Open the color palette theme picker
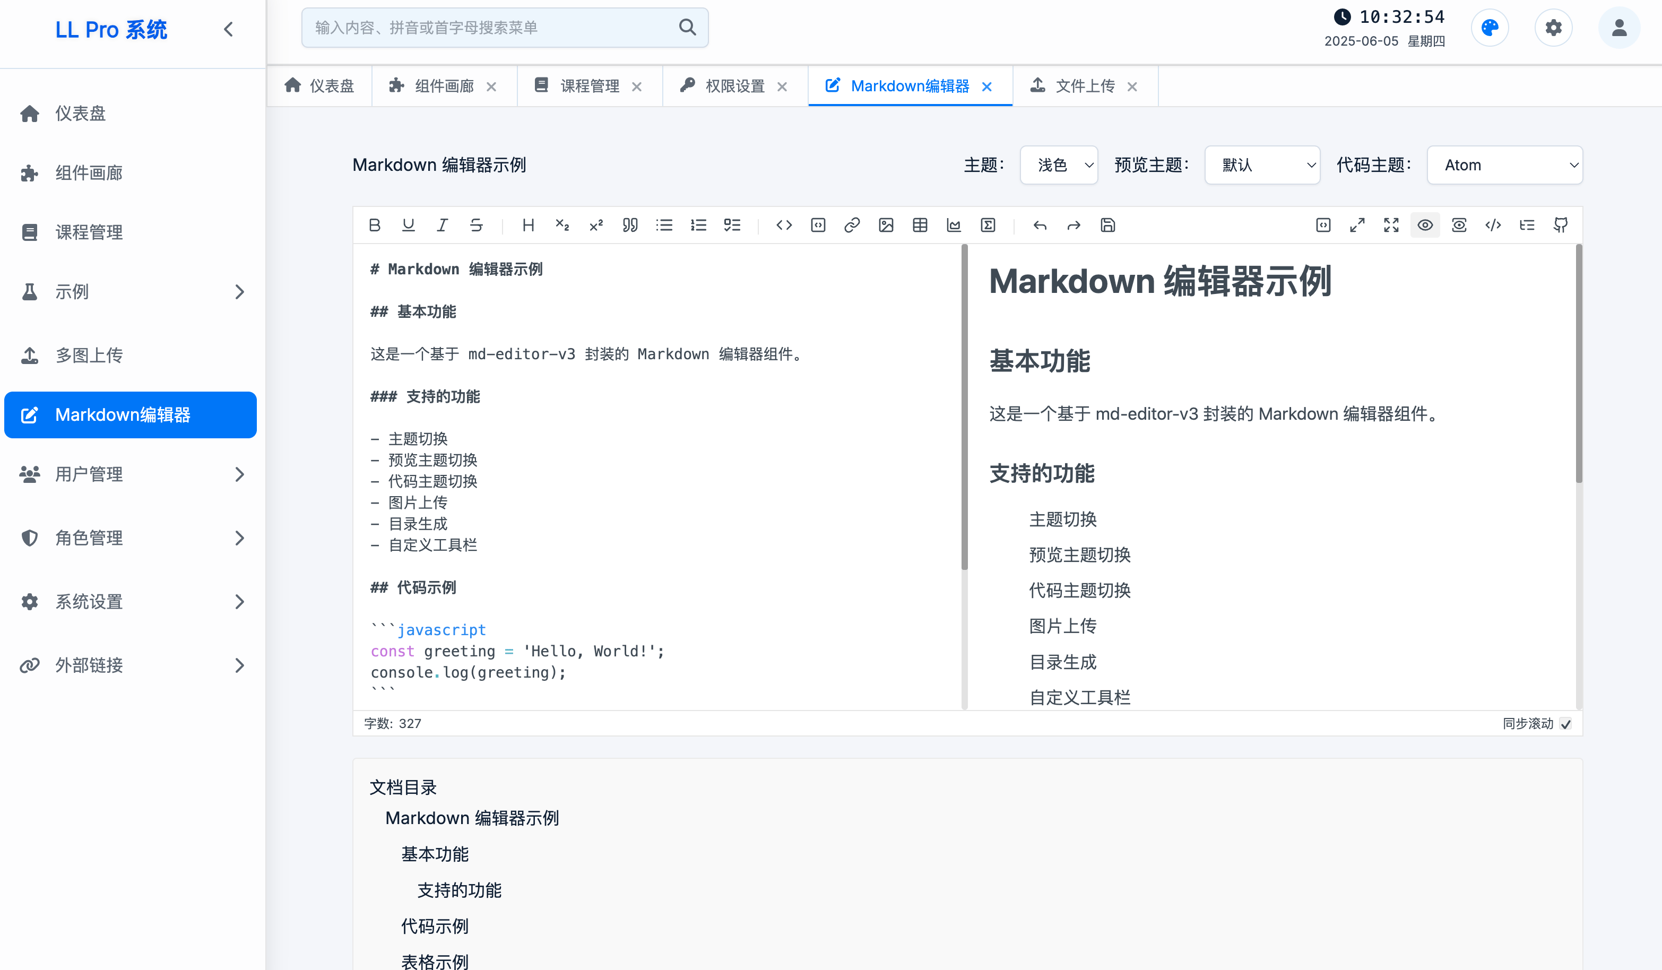This screenshot has height=970, width=1662. (1490, 28)
